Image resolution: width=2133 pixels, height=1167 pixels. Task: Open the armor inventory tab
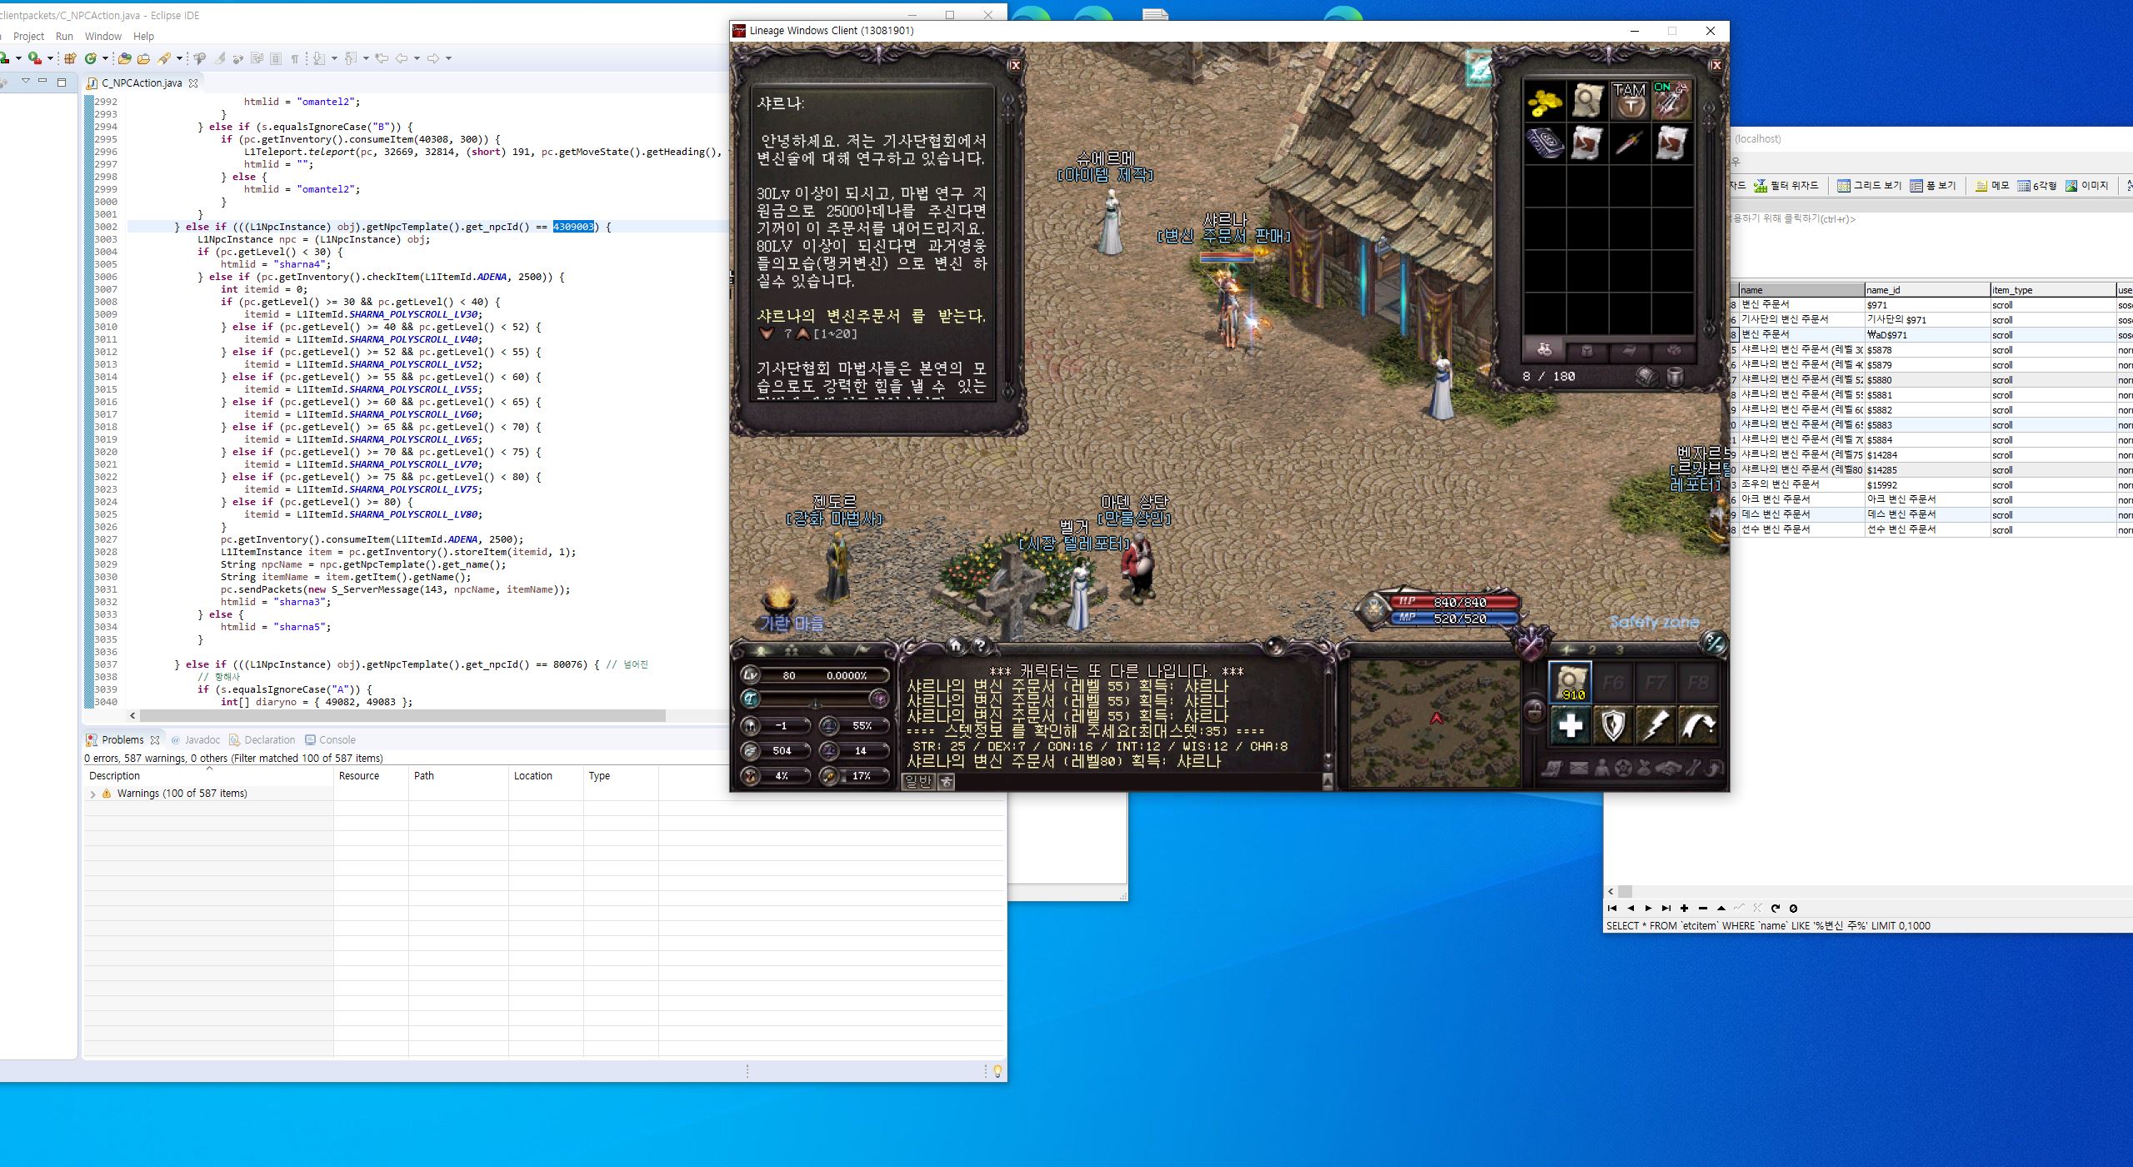click(1587, 350)
